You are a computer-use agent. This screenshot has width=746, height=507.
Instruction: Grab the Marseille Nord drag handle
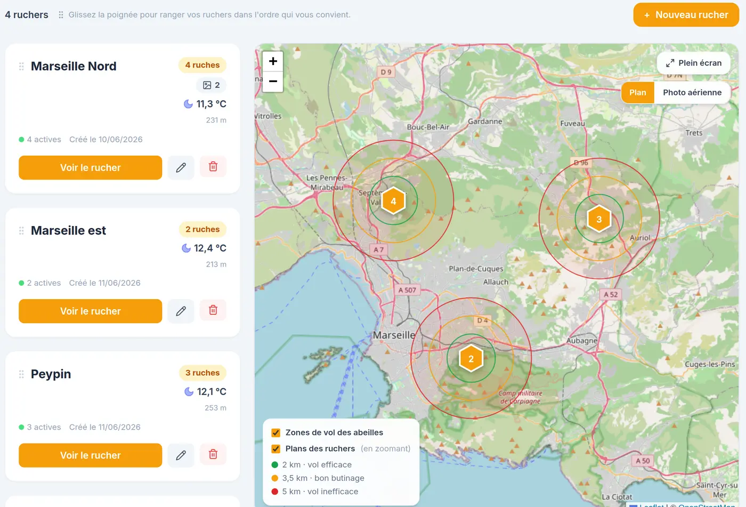click(21, 67)
